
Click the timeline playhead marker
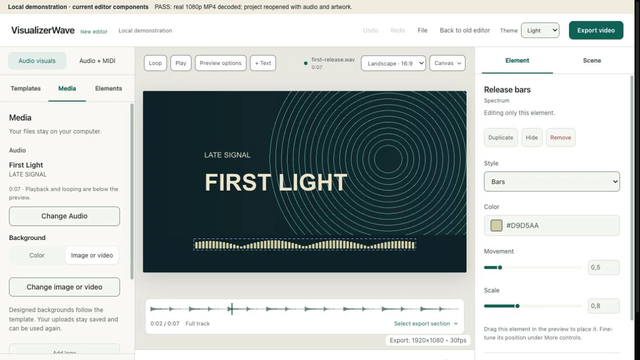[x=231, y=309]
